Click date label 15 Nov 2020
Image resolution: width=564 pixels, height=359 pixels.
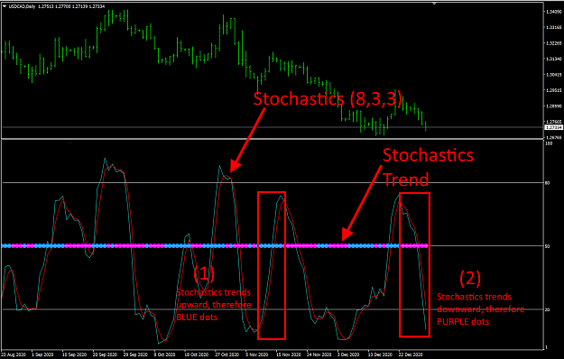tap(288, 354)
